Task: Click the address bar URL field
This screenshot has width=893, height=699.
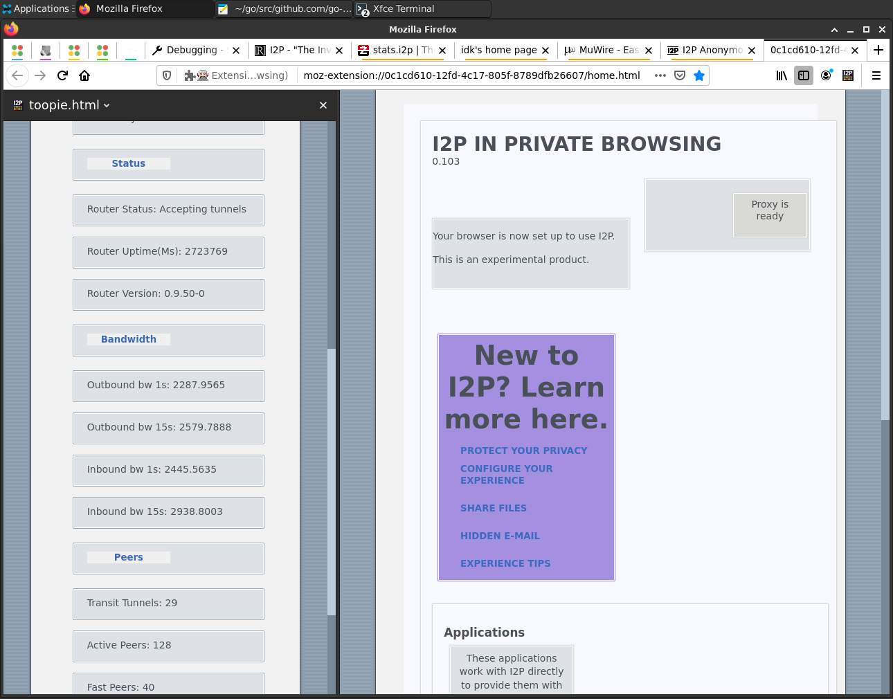Action: click(472, 75)
